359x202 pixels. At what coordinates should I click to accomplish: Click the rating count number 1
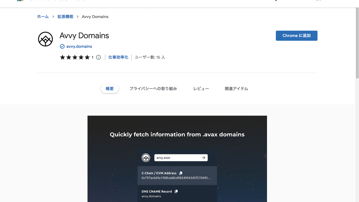[92, 58]
